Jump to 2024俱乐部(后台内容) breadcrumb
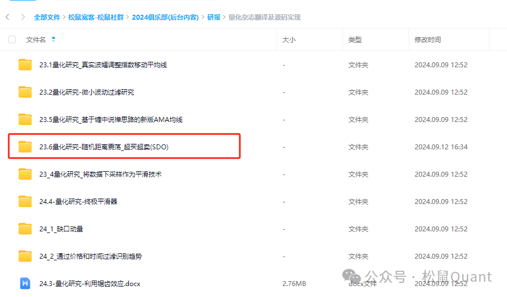 point(166,17)
